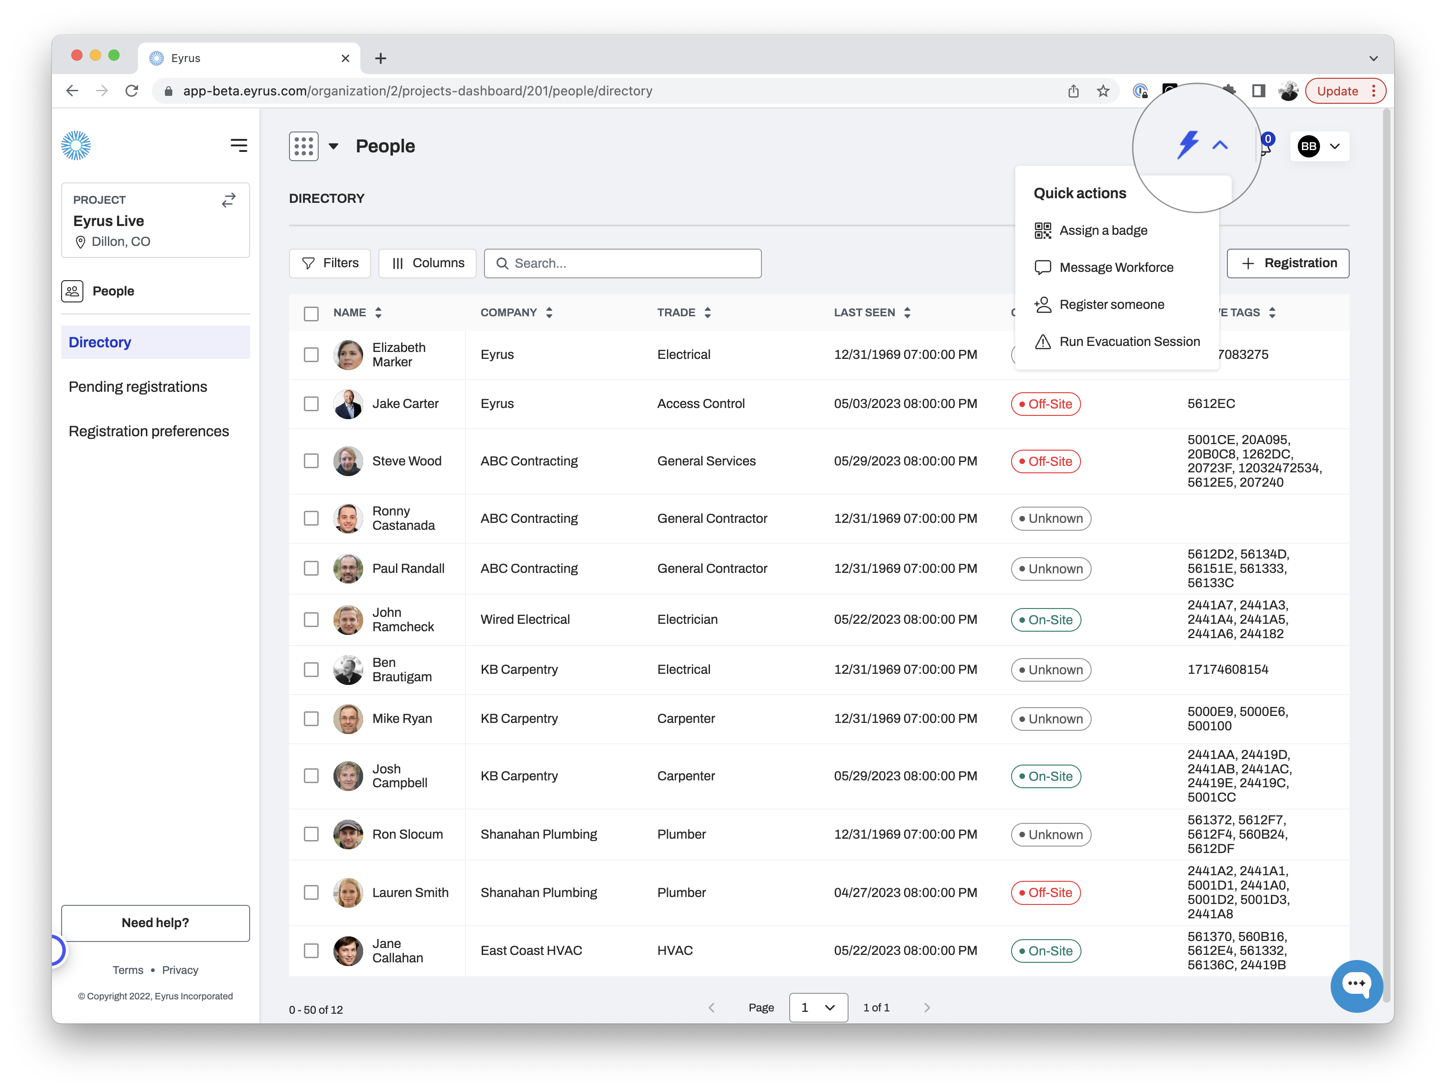Open the Columns chooser
This screenshot has width=1446, height=1092.
click(427, 264)
